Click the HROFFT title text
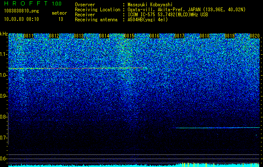Image resolution: width=263 pixels, height=167 pixels. 26,3
